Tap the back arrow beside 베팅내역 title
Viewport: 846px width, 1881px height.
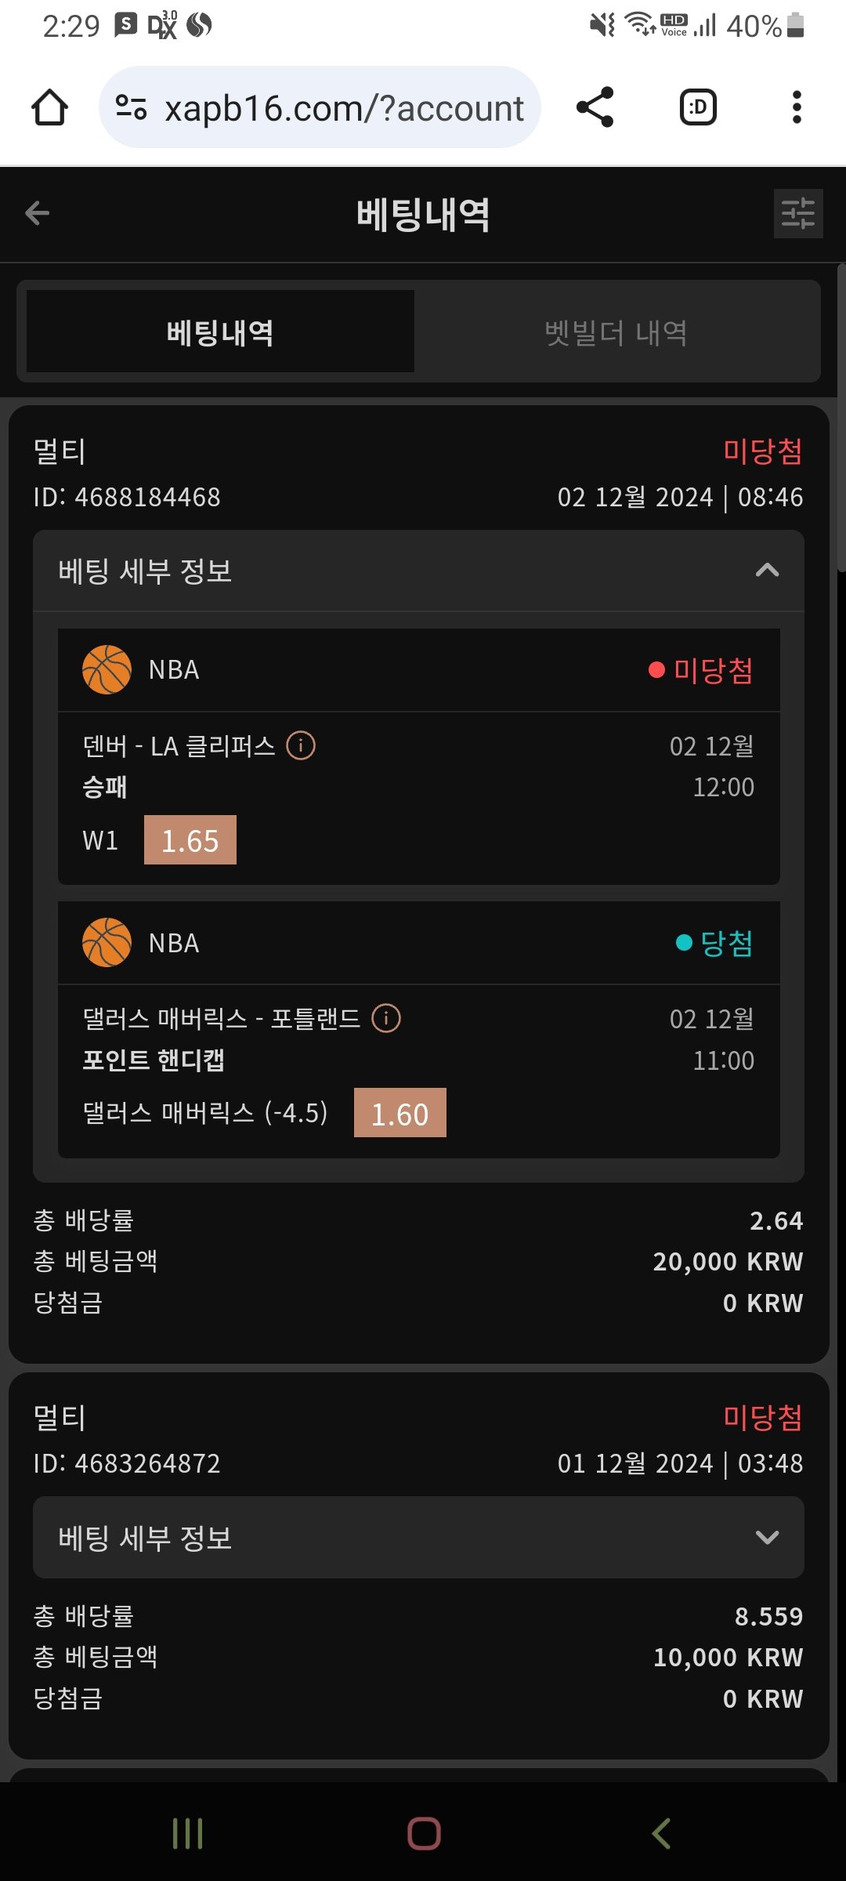pos(38,213)
